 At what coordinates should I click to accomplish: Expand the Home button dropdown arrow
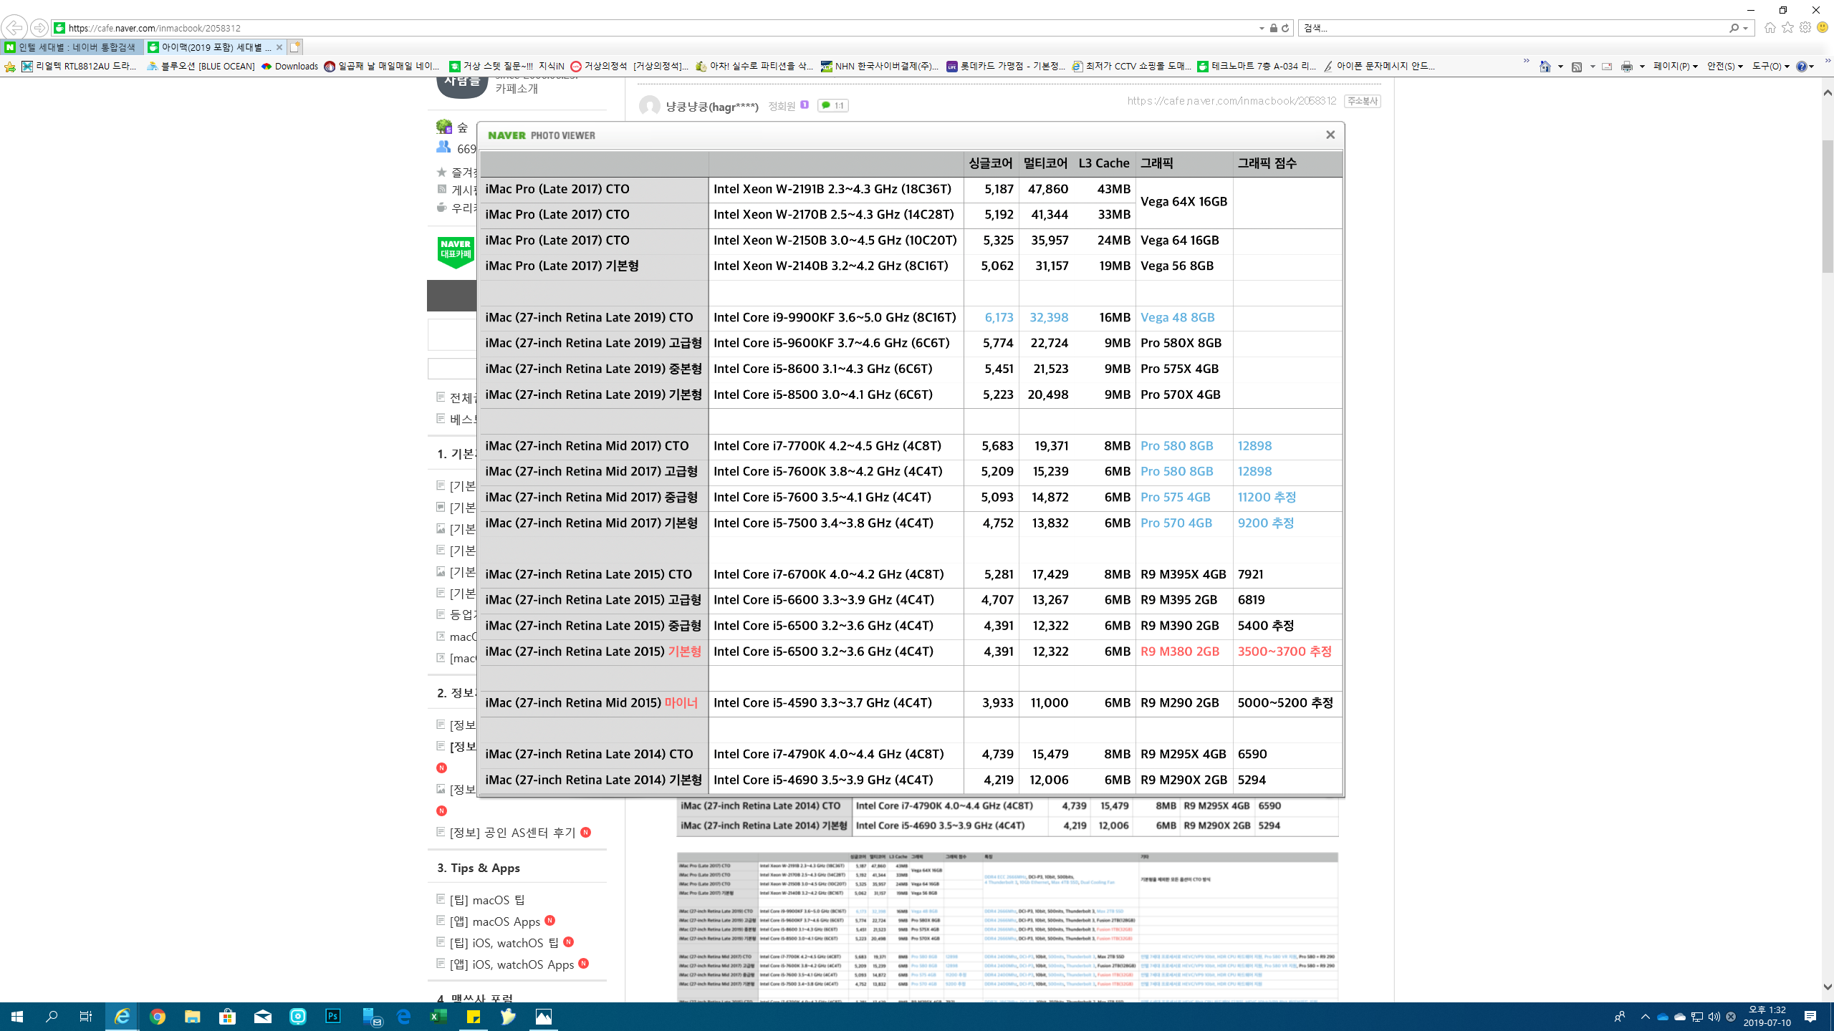[1560, 66]
